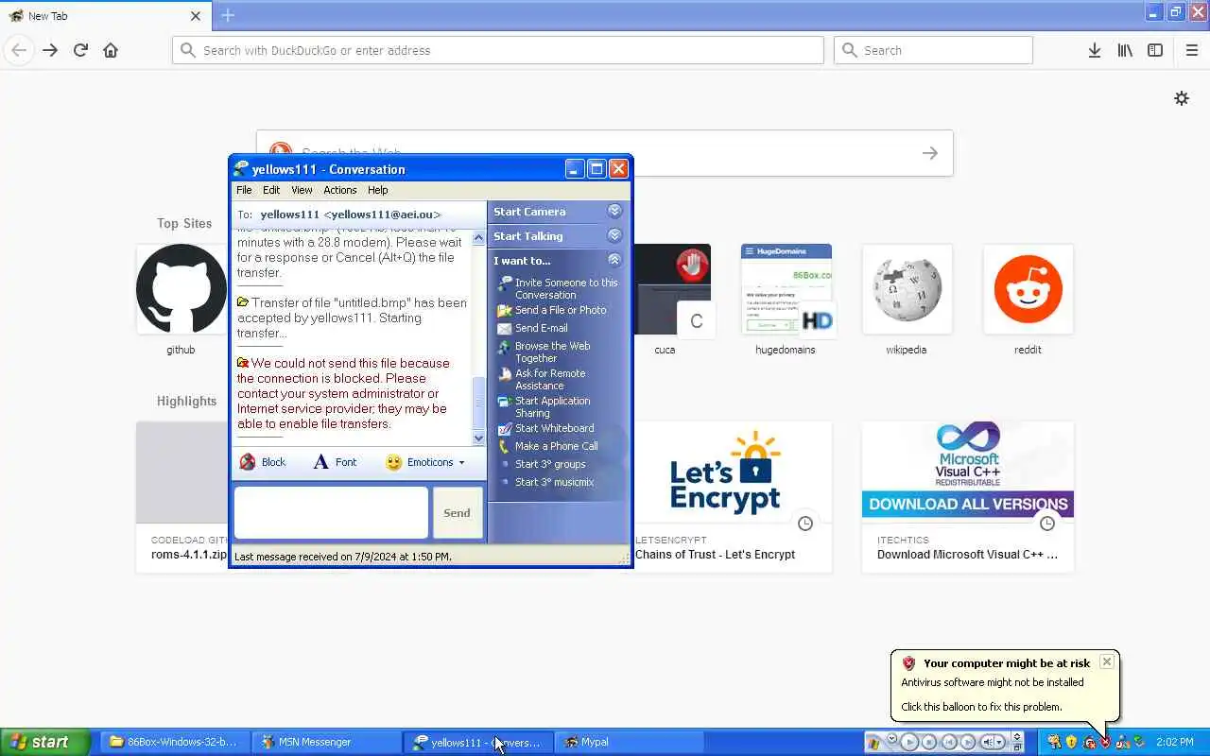The width and height of the screenshot is (1210, 756).
Task: Open the Help menu in the Conversation window
Action: click(x=377, y=190)
